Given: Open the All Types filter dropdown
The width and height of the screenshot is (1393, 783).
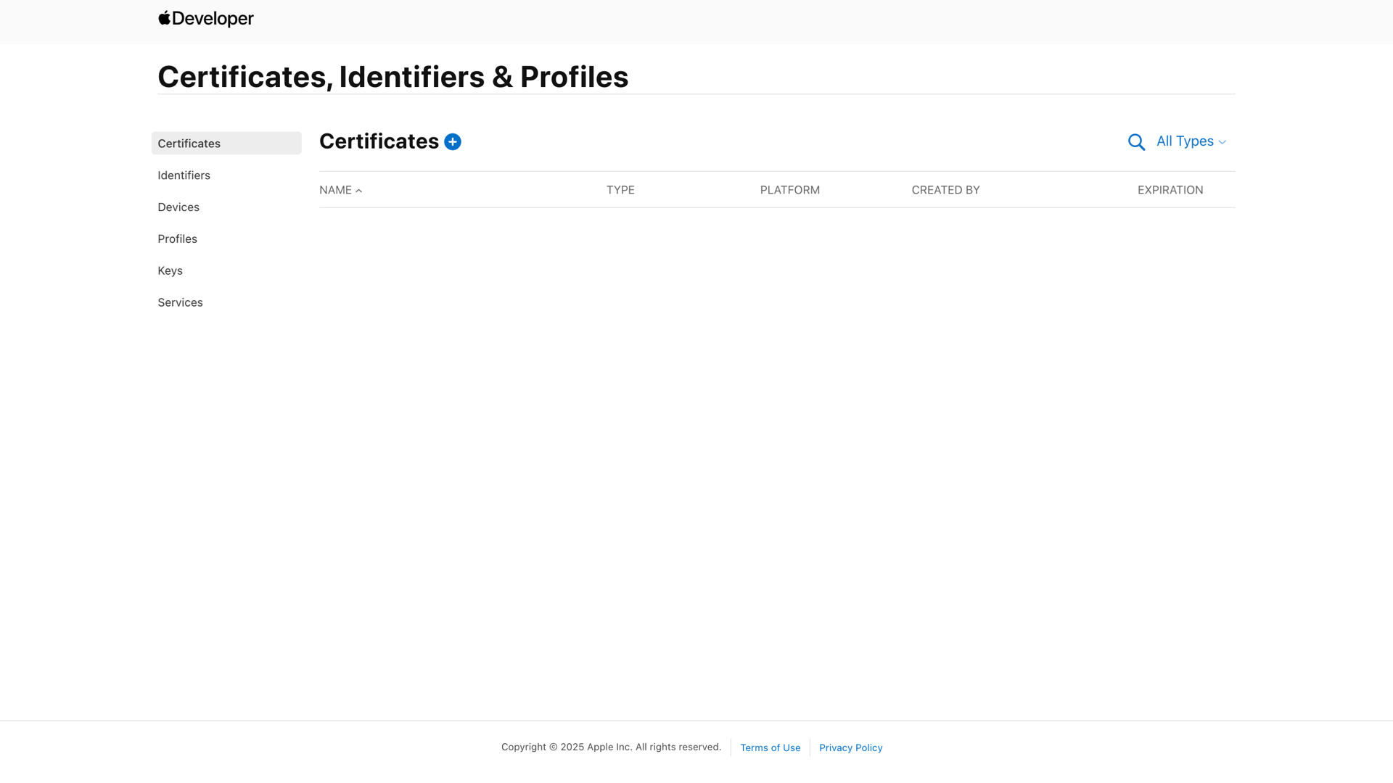Looking at the screenshot, I should [x=1185, y=141].
